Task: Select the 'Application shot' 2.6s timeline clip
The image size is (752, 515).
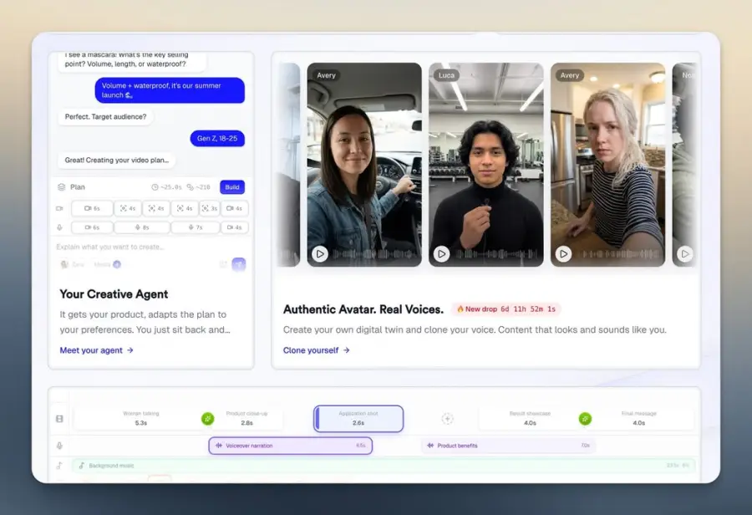Action: [358, 419]
